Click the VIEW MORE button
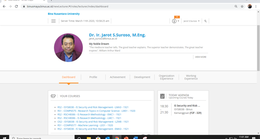 201,57
